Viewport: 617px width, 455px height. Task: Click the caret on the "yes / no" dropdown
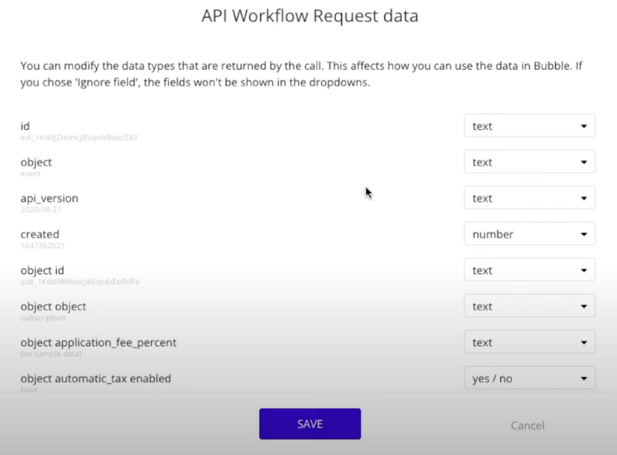click(x=585, y=378)
